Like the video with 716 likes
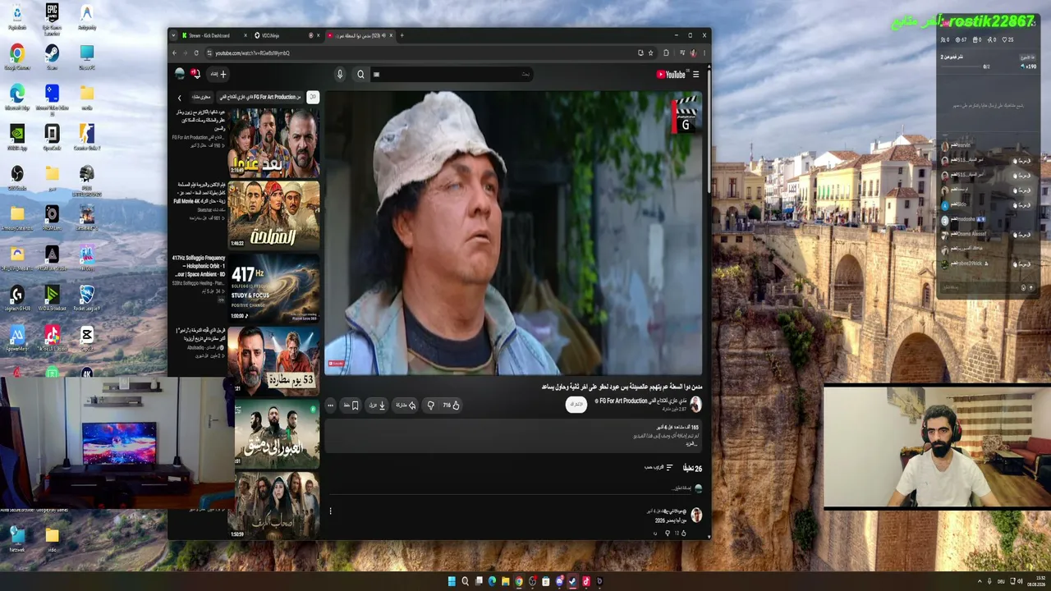The image size is (1051, 591). click(452, 405)
